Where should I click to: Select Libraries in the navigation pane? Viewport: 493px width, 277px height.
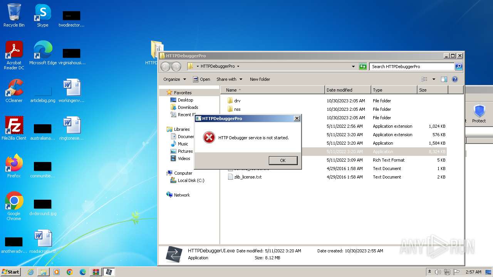click(x=181, y=129)
